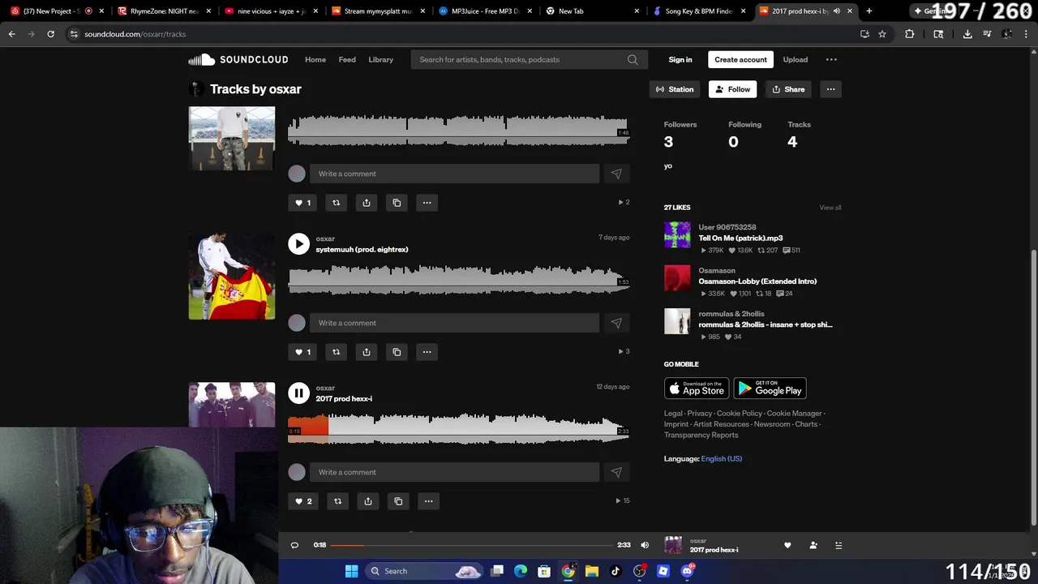Click the SoundCloud logo
The height and width of the screenshot is (584, 1038).
(238, 59)
